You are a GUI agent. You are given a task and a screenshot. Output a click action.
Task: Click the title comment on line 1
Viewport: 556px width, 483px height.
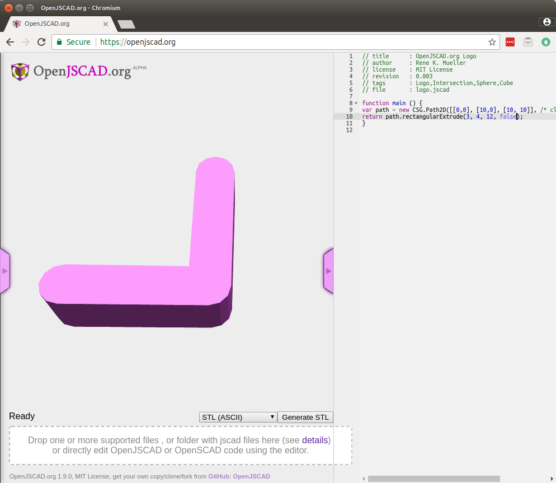[419, 56]
